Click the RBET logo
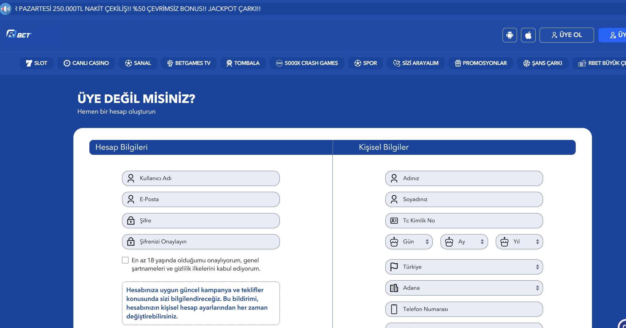This screenshot has height=328, width=626. (19, 34)
